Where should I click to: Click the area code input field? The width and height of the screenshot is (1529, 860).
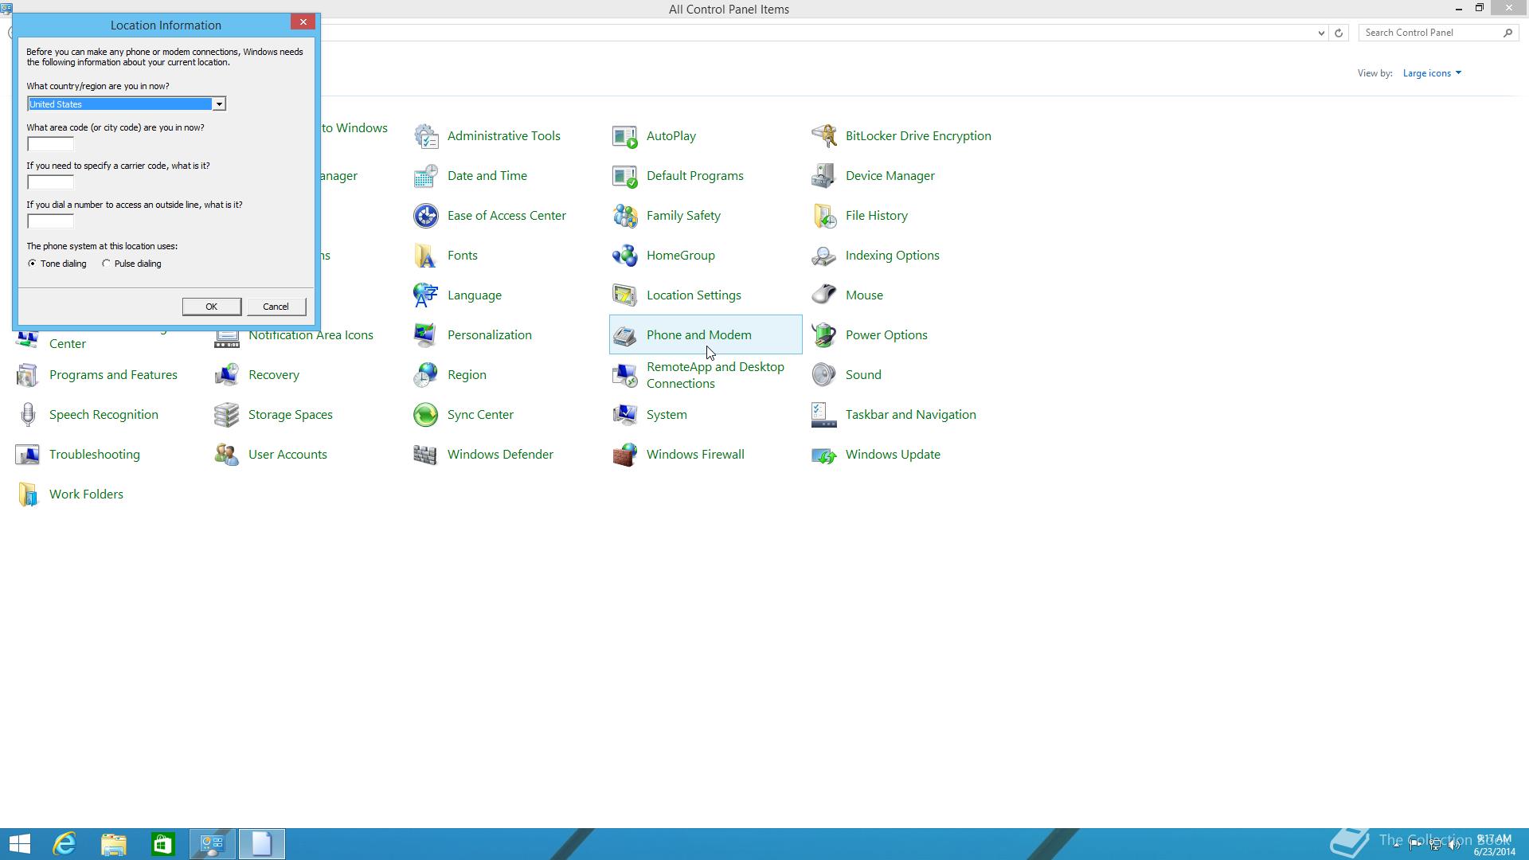point(50,144)
